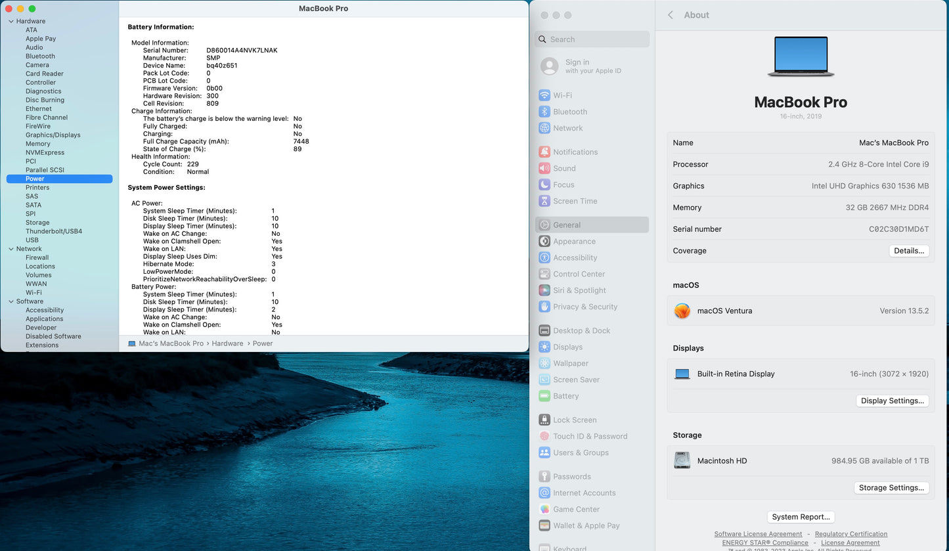This screenshot has width=949, height=551.
Task: Select Memory in System Information sidebar
Action: [x=38, y=144]
